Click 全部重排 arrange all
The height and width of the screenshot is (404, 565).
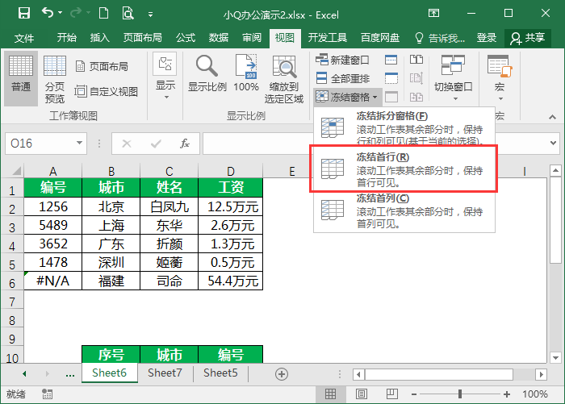tap(342, 78)
